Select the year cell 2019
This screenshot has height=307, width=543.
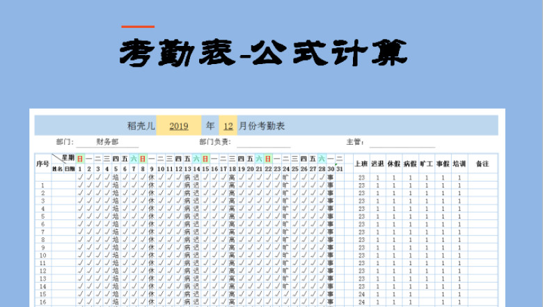179,125
